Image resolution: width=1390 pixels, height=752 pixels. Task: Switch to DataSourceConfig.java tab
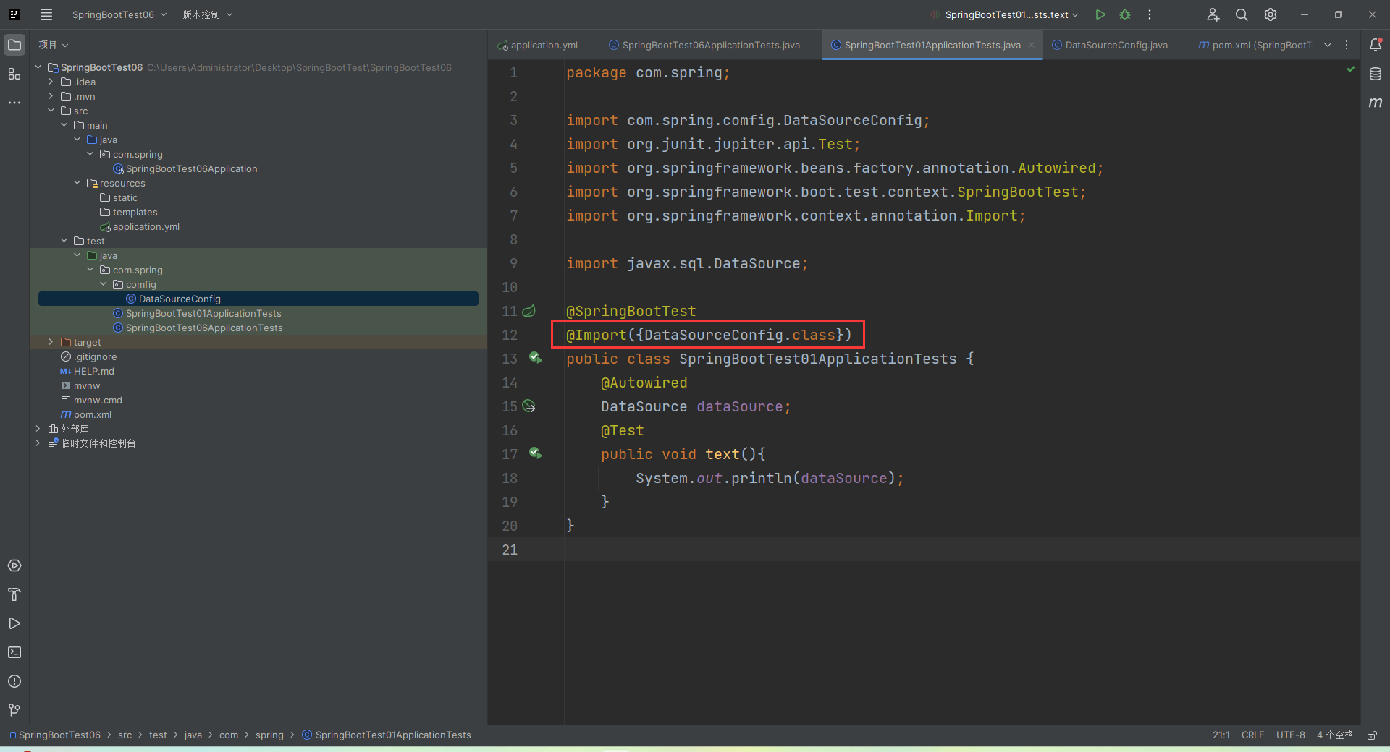[x=1110, y=45]
